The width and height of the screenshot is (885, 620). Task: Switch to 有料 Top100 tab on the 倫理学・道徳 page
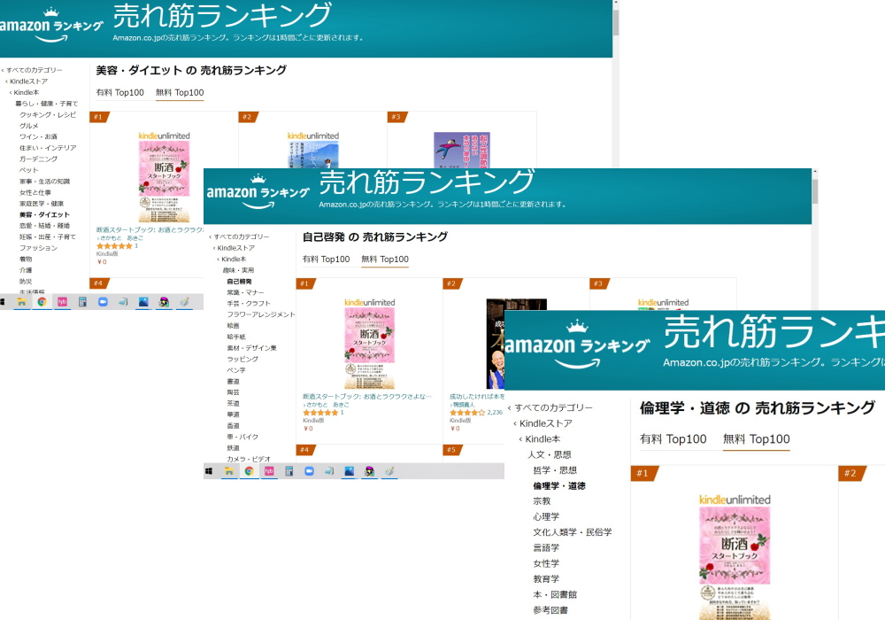click(x=673, y=439)
